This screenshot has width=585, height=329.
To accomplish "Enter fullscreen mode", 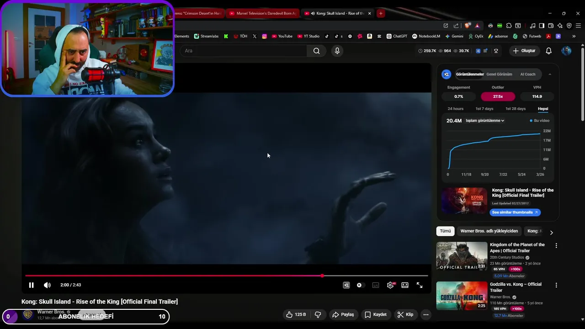I will (420, 285).
